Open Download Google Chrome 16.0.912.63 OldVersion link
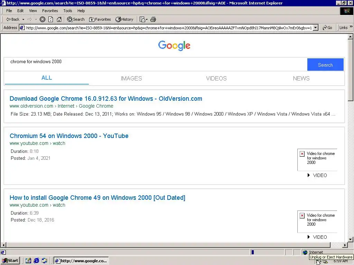354x265 pixels. 106,99
